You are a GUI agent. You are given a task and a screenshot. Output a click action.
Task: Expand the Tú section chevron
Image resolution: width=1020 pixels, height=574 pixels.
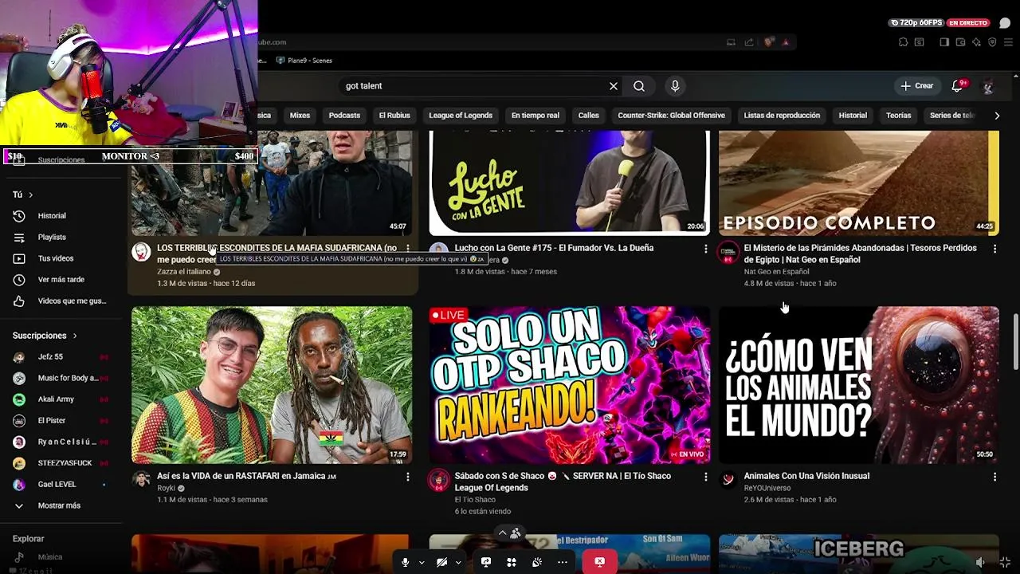31,195
